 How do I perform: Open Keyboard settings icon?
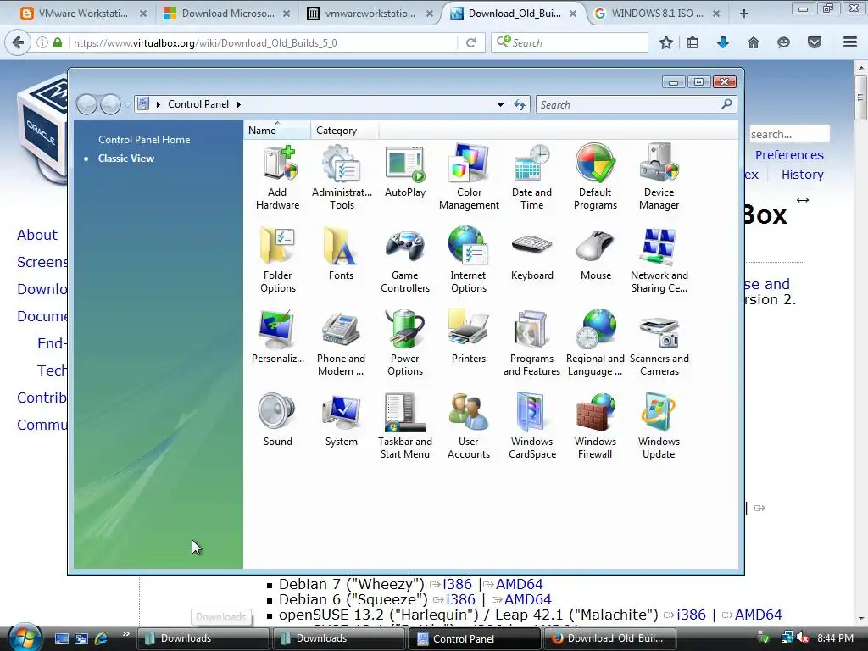click(531, 254)
